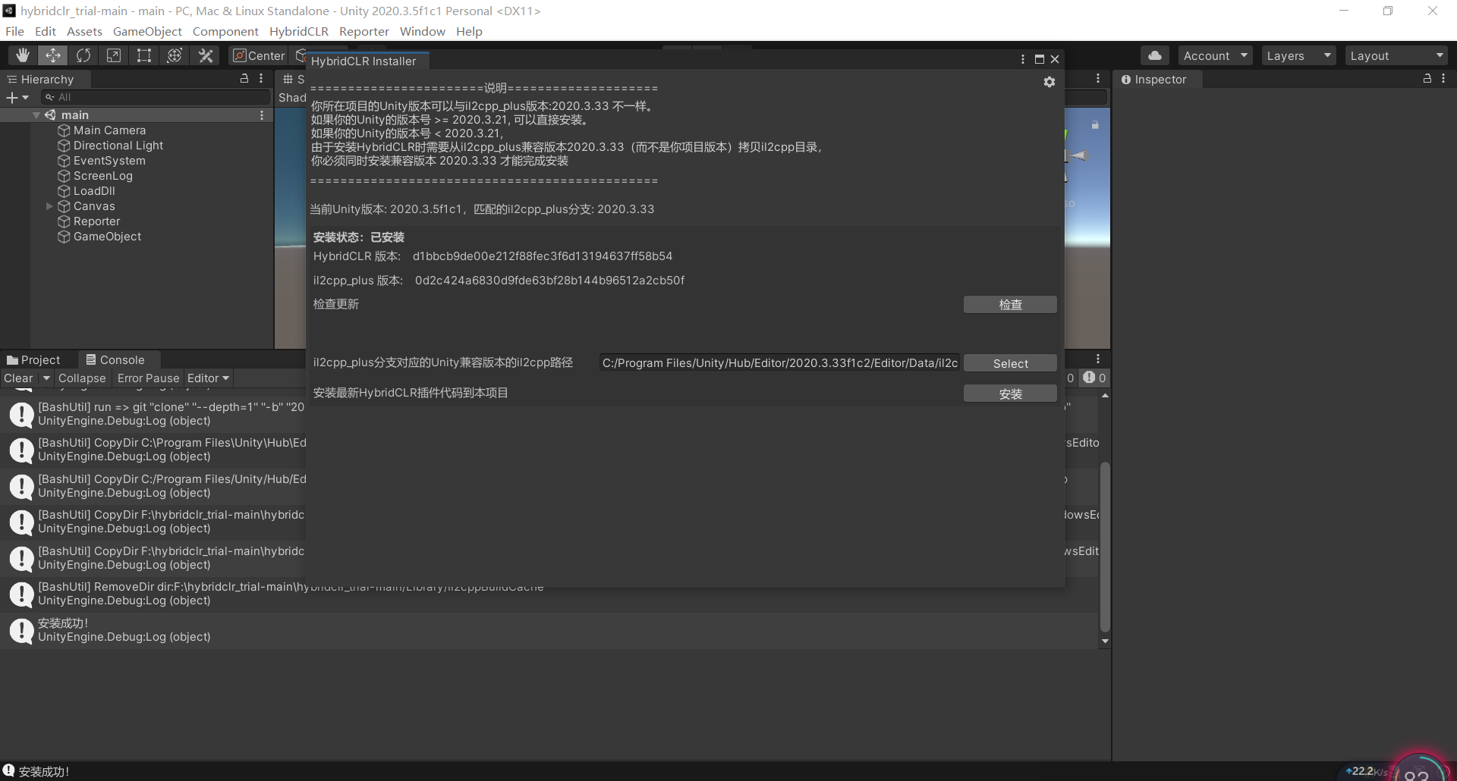Select GameObject in the Hierarchy
This screenshot has width=1457, height=781.
pos(107,237)
